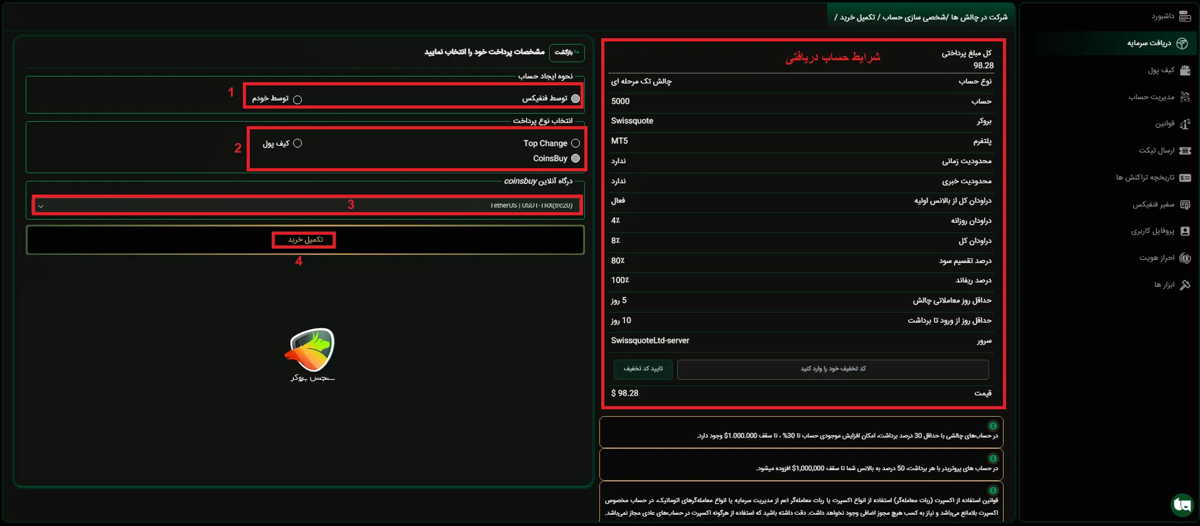1200x526 pixels.
Task: Select wallet (کیف پول) payment radio
Action: click(297, 143)
